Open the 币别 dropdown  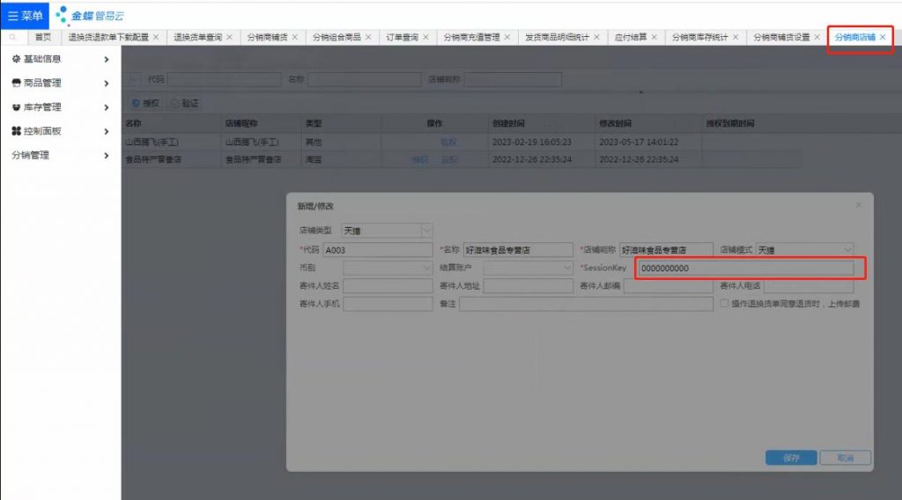click(x=387, y=268)
